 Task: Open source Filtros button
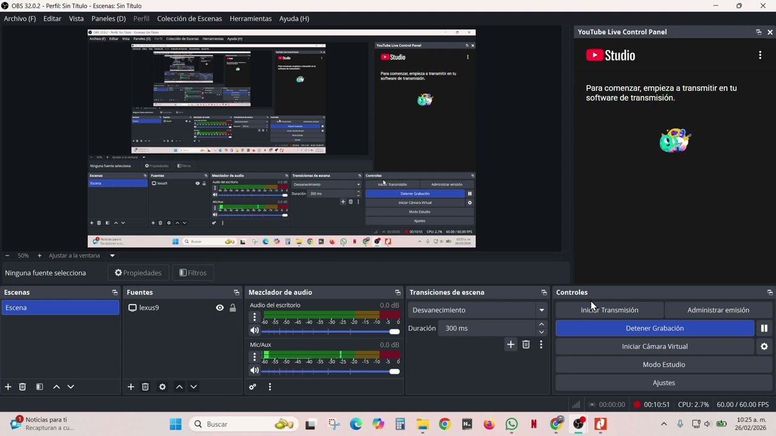coord(193,273)
